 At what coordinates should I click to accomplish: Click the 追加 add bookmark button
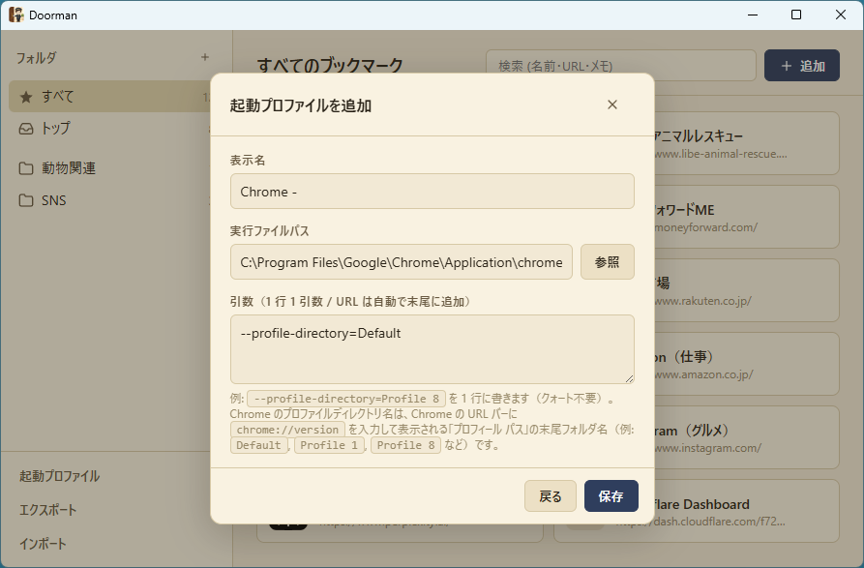[x=802, y=66]
